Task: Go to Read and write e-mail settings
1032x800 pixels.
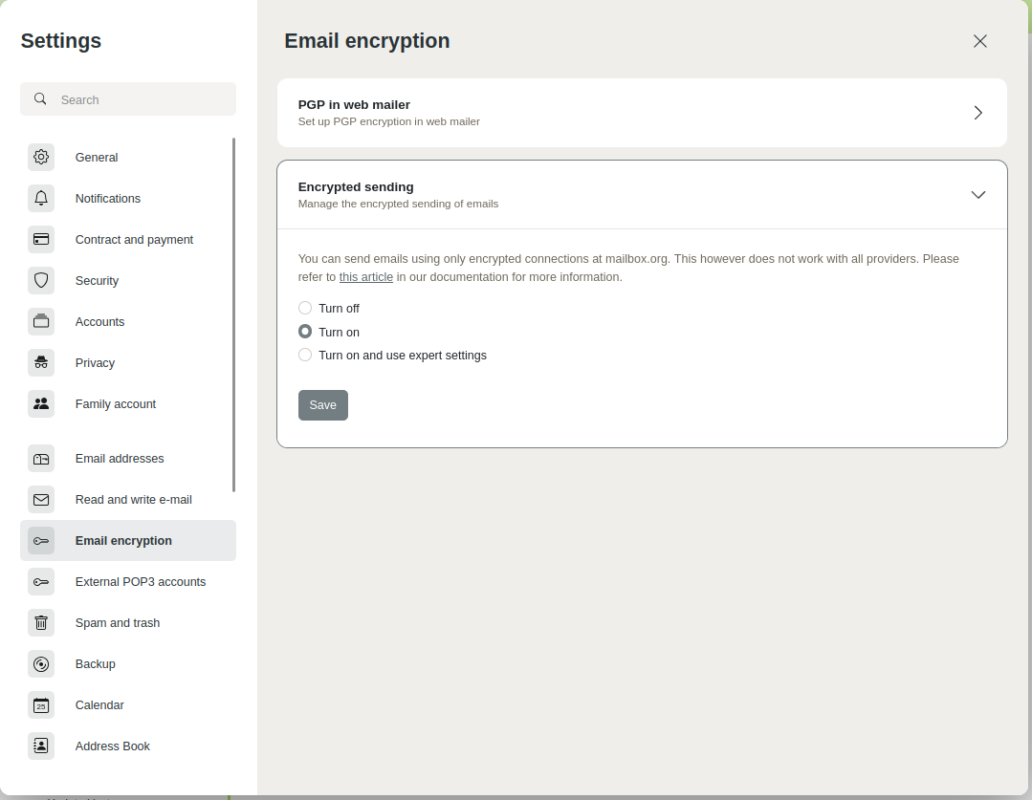Action: click(133, 500)
